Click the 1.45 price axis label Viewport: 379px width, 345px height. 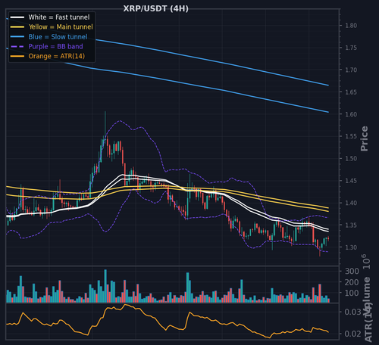(x=351, y=181)
